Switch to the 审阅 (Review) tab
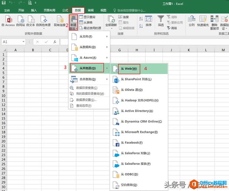Viewport: 229px width, 191px height. click(91, 10)
